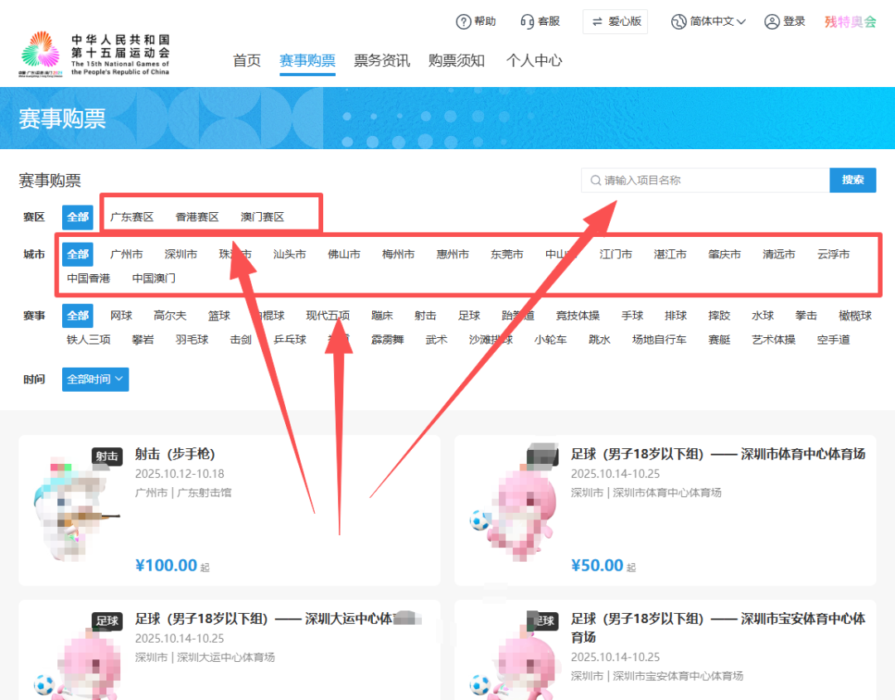Click the 射击 badge on the shooting event card
Viewport: 895px width, 700px height.
click(x=107, y=456)
